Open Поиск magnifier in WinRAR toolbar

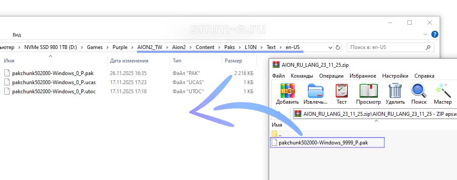pyautogui.click(x=418, y=92)
